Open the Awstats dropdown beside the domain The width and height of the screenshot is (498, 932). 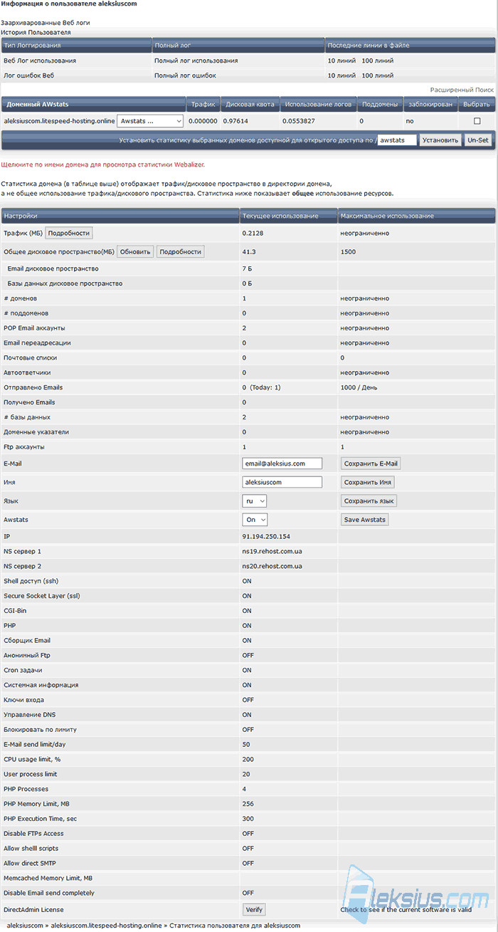150,121
